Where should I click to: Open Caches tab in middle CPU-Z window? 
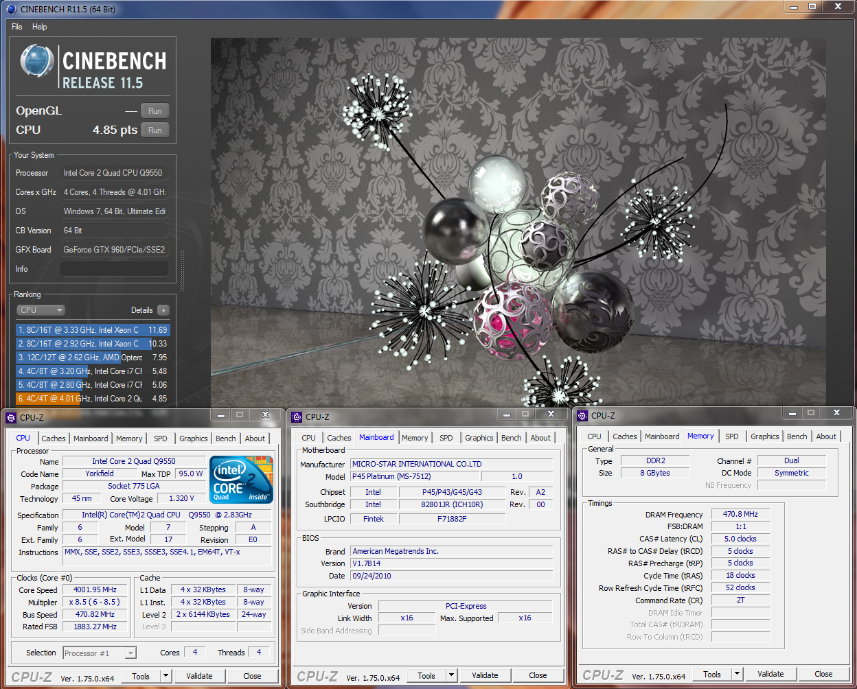click(339, 438)
